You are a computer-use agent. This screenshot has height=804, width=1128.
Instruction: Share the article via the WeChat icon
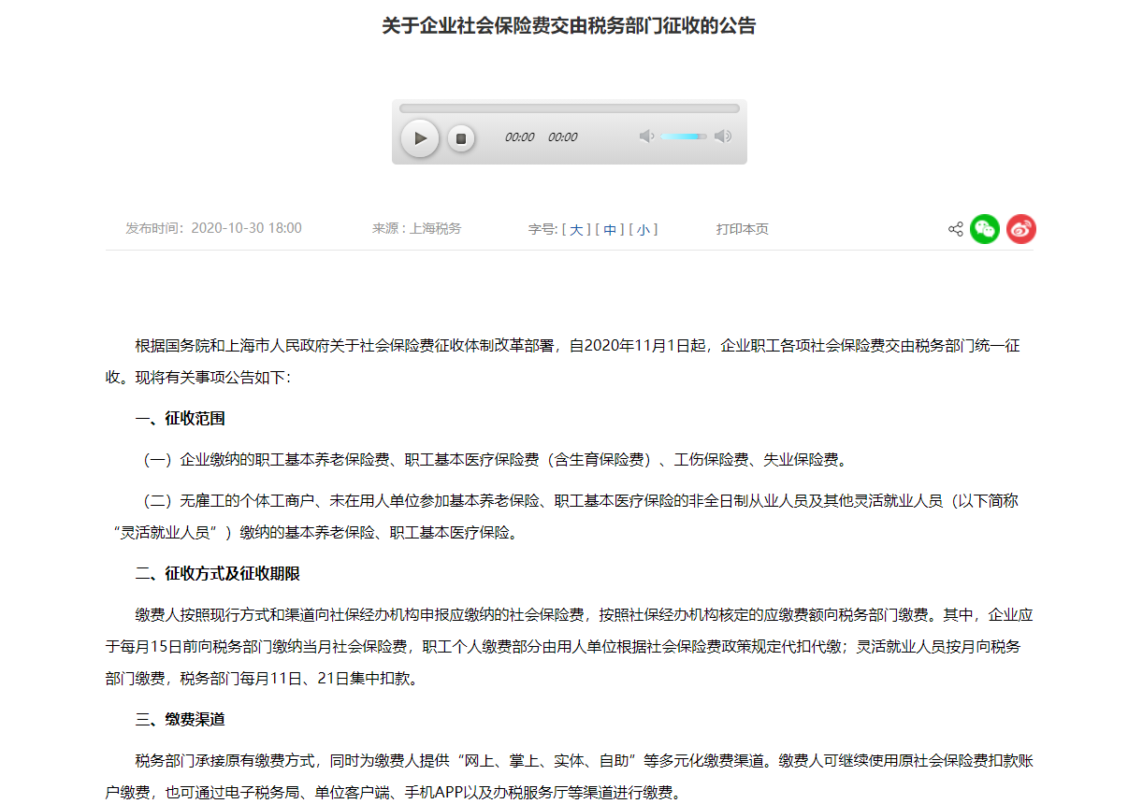(x=985, y=229)
